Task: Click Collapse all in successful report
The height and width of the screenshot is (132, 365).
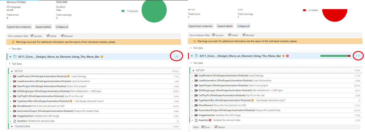Action: [x=62, y=27]
